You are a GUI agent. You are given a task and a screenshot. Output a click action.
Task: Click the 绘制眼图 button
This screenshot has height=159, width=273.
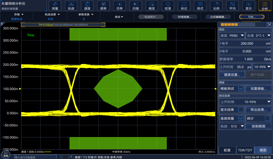point(258,126)
